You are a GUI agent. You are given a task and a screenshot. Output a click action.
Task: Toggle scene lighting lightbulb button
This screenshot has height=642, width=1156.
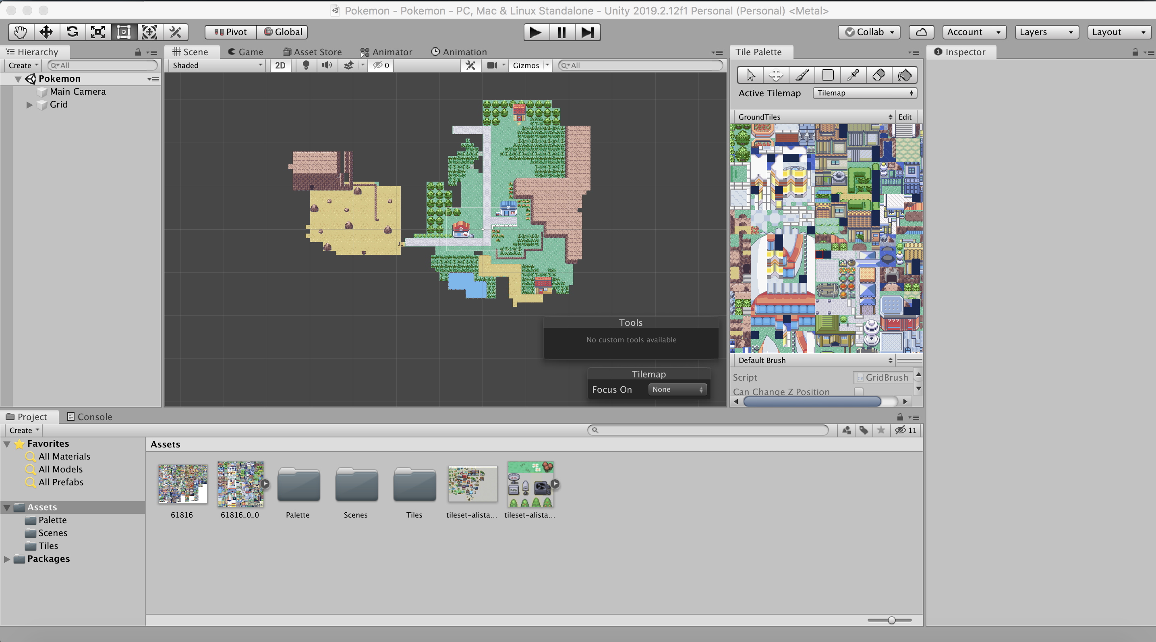point(306,66)
